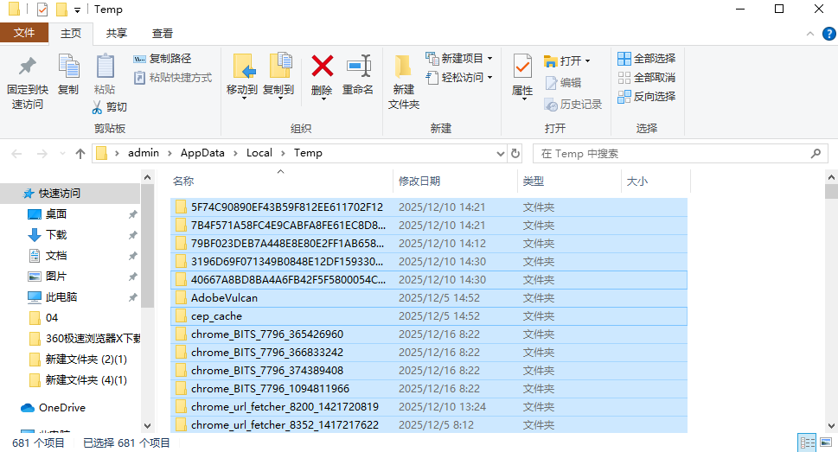The image size is (838, 452).
Task: Refresh the Temp folder view
Action: [516, 153]
